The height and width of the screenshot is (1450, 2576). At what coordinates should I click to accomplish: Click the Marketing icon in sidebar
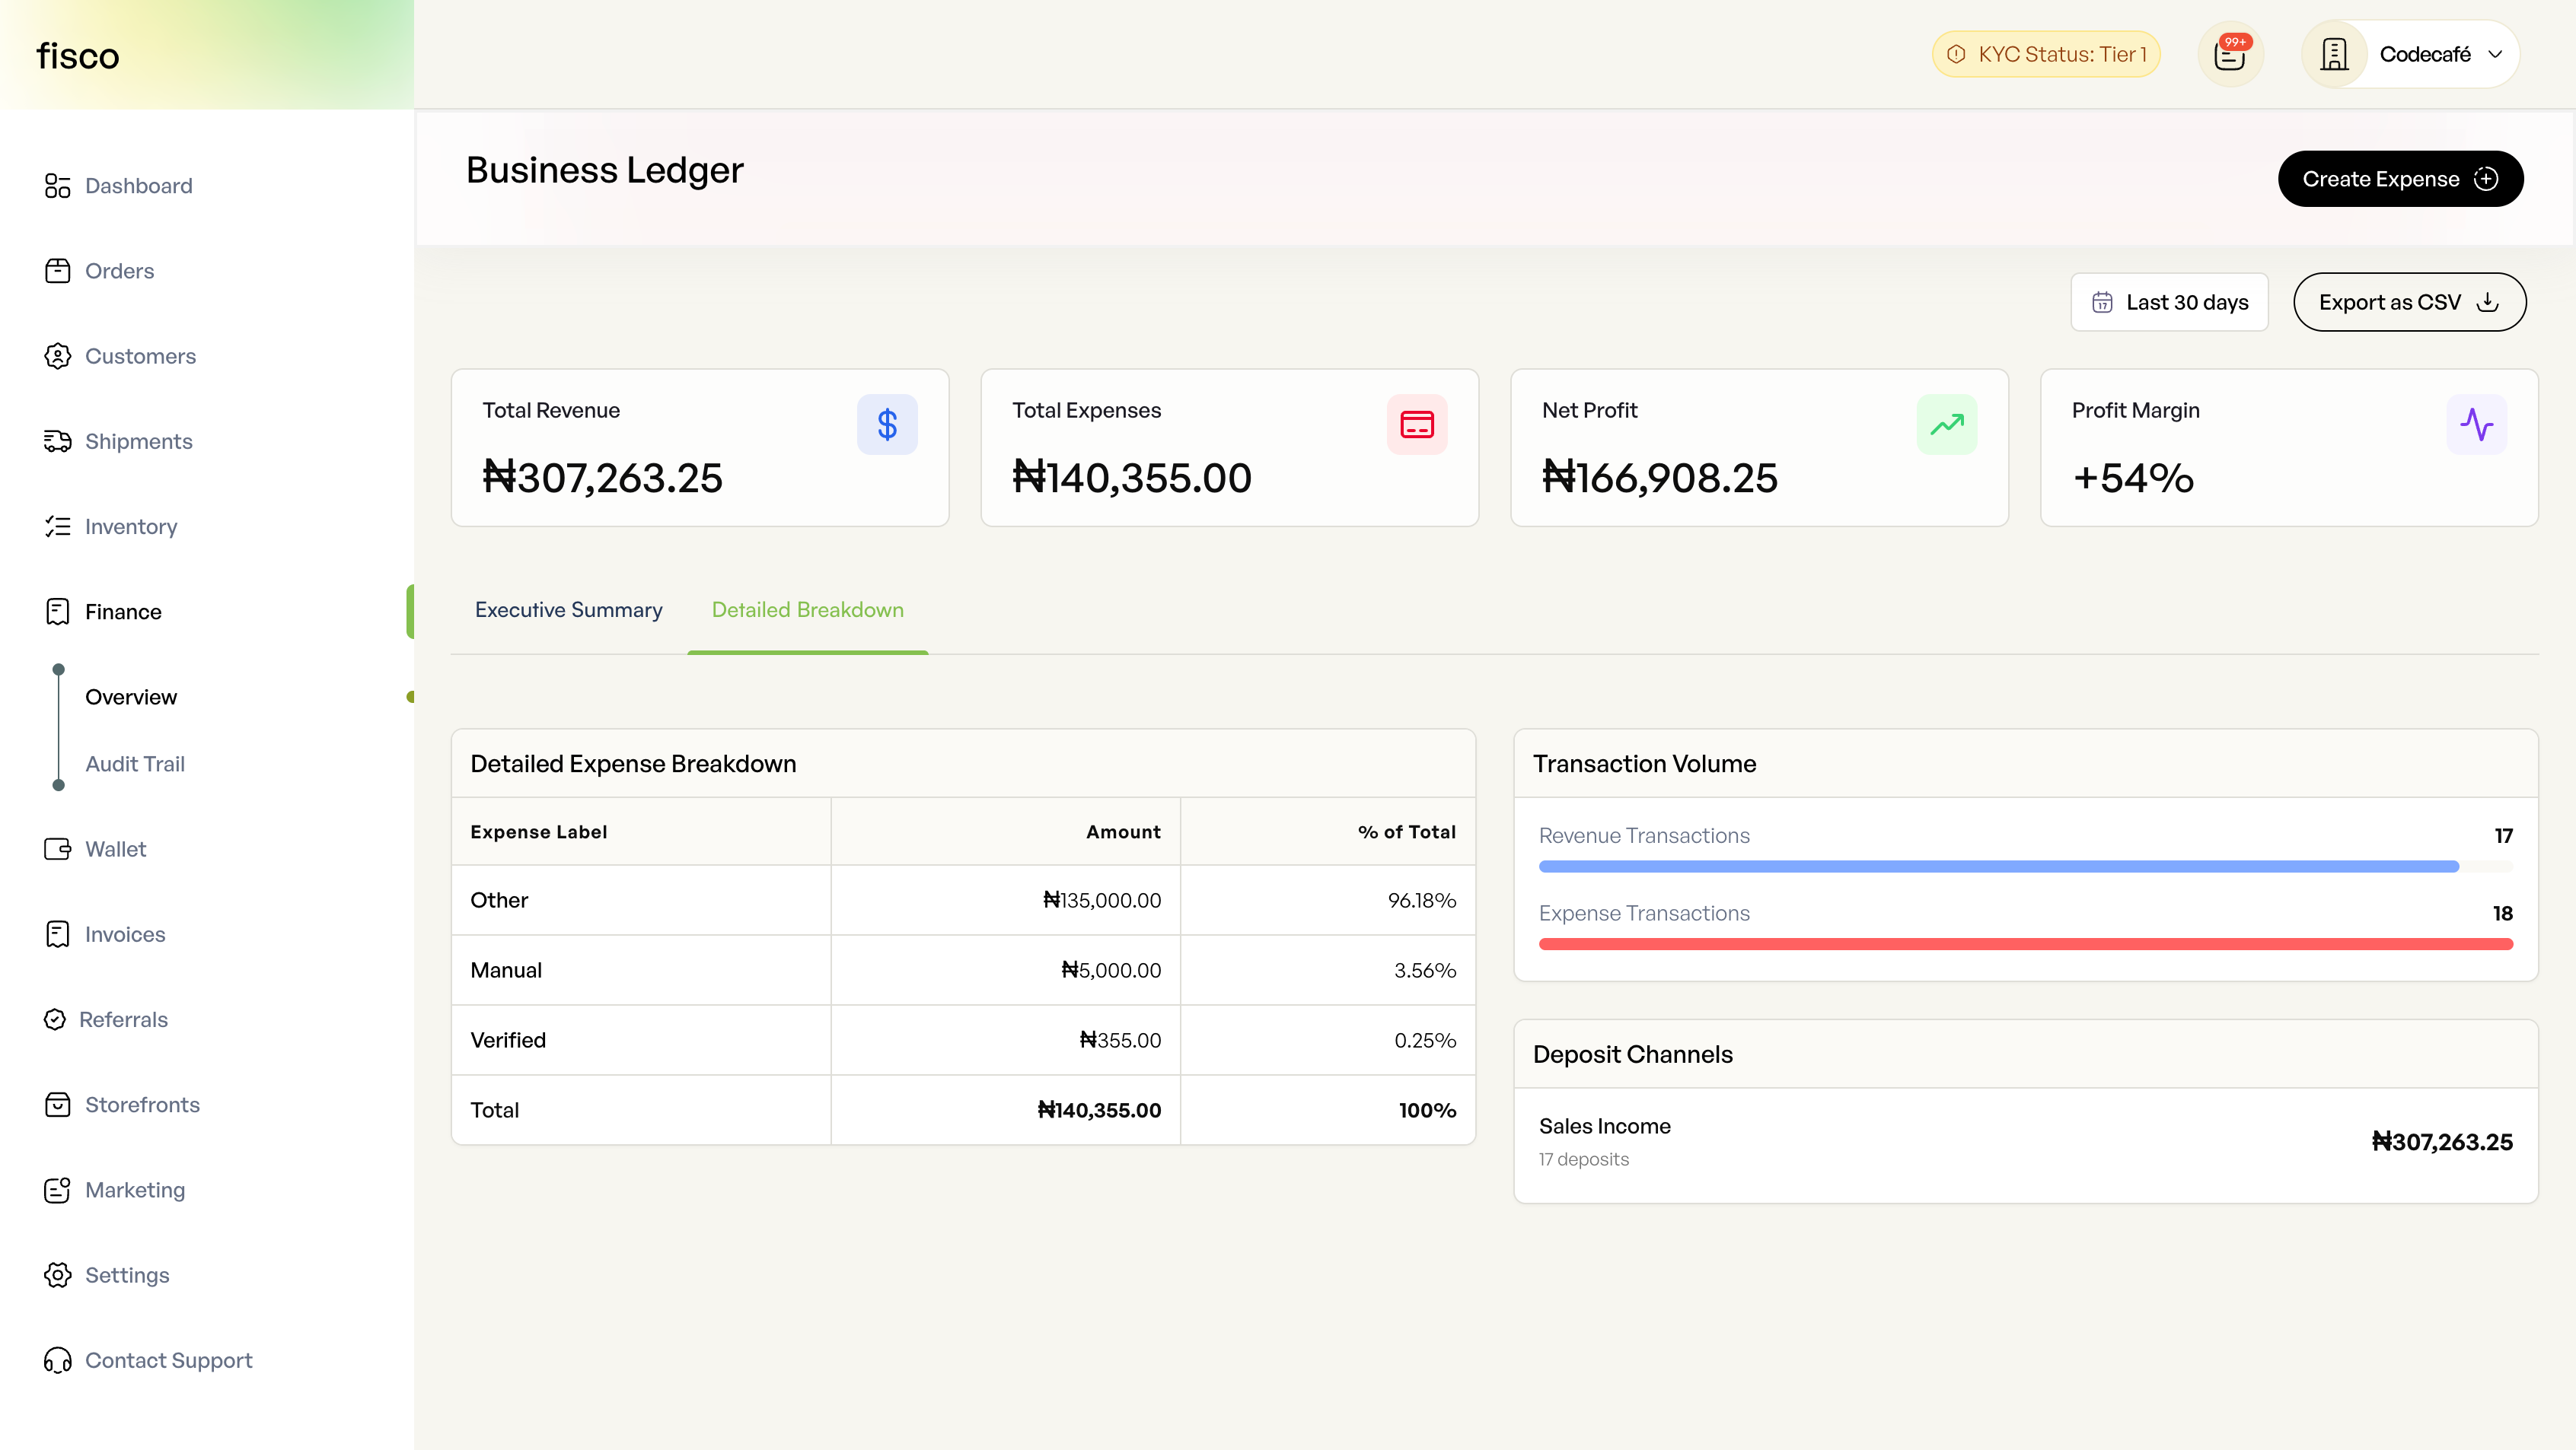point(57,1189)
